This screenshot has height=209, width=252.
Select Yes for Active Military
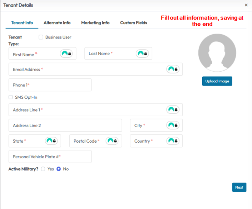43,169
